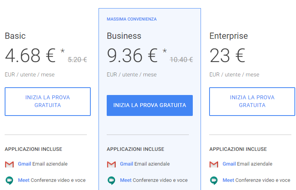Click the Enterprise 23 € price
Viewport: 296px width, 190px height.
click(227, 55)
